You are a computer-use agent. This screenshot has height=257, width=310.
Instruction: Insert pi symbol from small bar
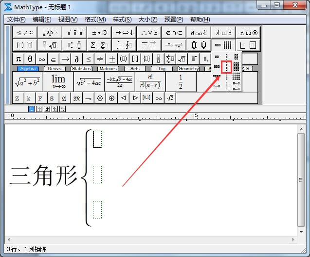click(18, 59)
